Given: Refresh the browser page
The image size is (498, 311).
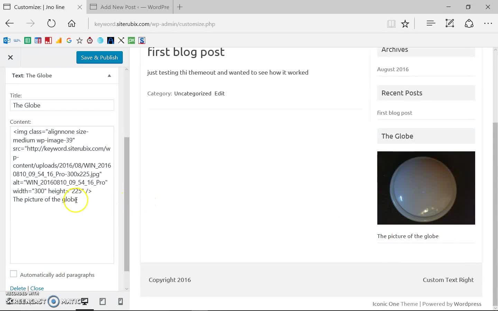Looking at the screenshot, I should coord(51,23).
